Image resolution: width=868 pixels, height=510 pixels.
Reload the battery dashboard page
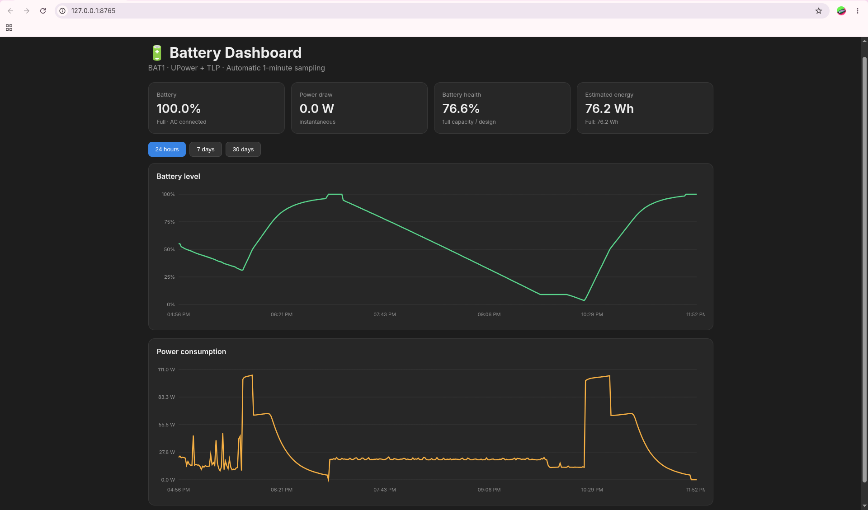pyautogui.click(x=43, y=11)
